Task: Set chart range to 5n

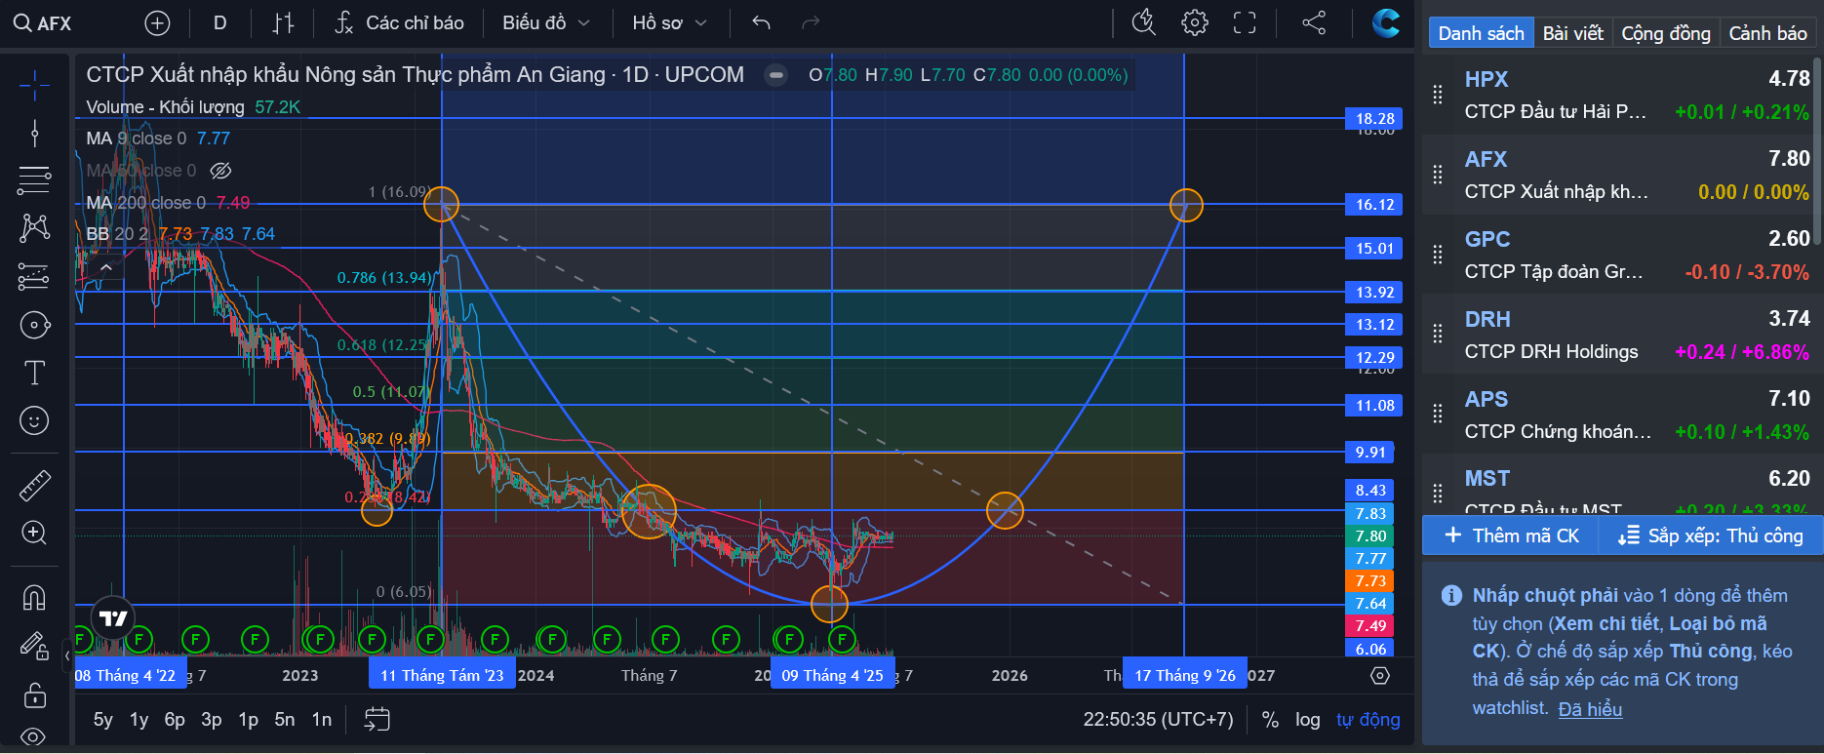Action: (284, 720)
